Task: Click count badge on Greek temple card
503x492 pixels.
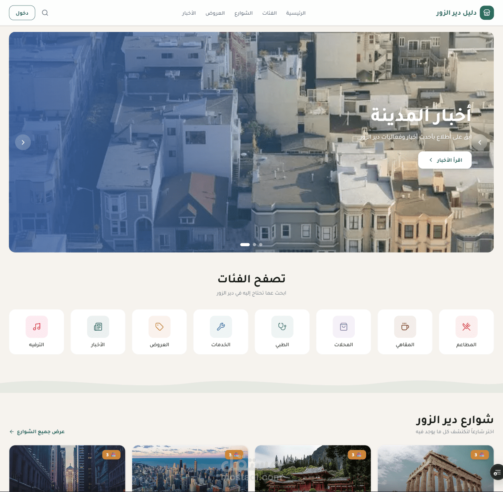Action: [479, 455]
